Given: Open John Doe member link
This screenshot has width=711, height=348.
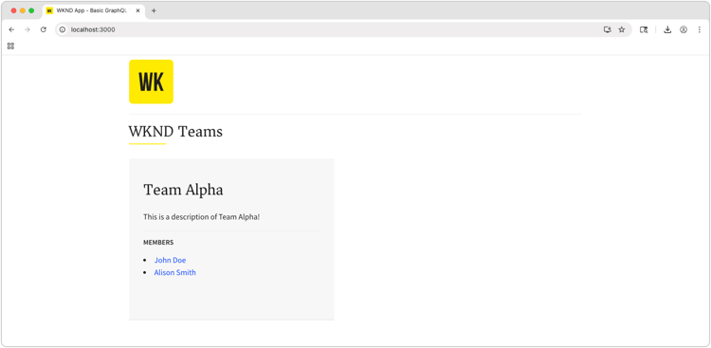Looking at the screenshot, I should [170, 260].
